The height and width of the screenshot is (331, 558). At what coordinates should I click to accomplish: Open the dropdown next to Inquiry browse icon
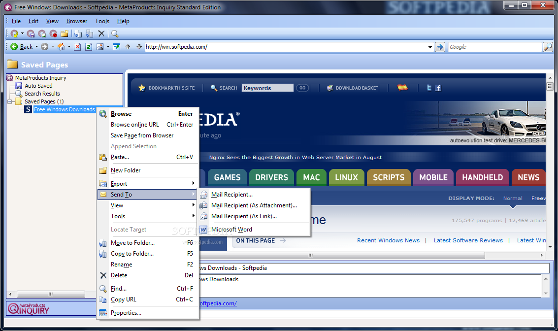coord(22,34)
